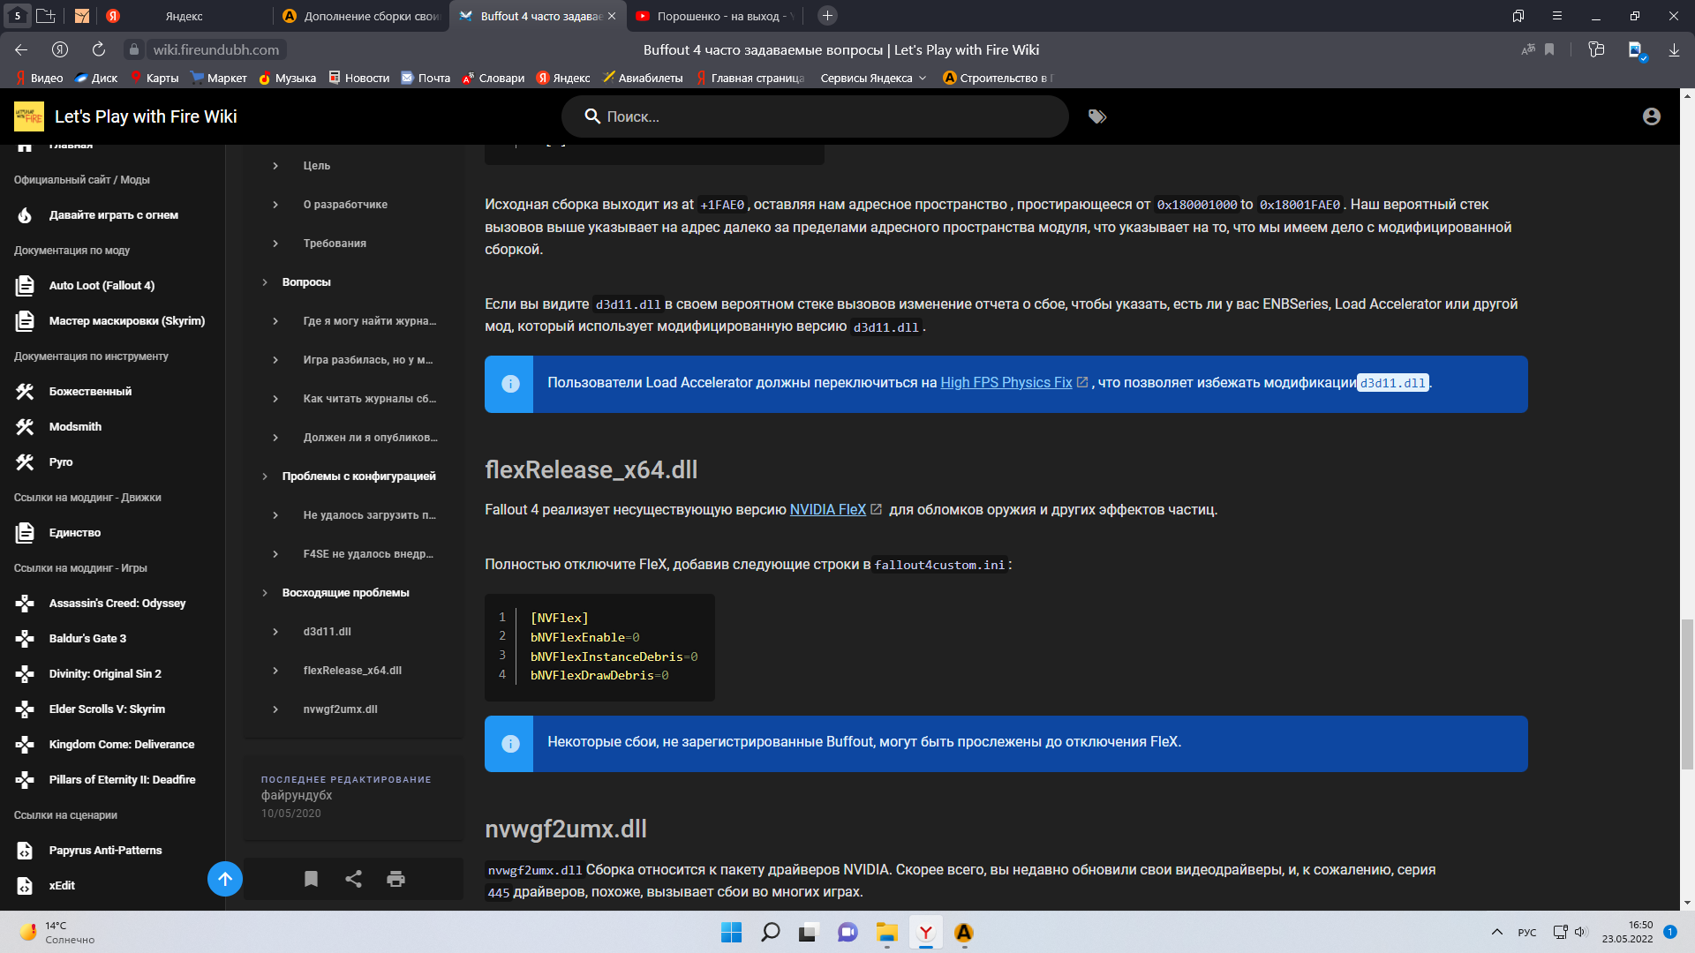Open the Windows Start menu

[x=731, y=933]
